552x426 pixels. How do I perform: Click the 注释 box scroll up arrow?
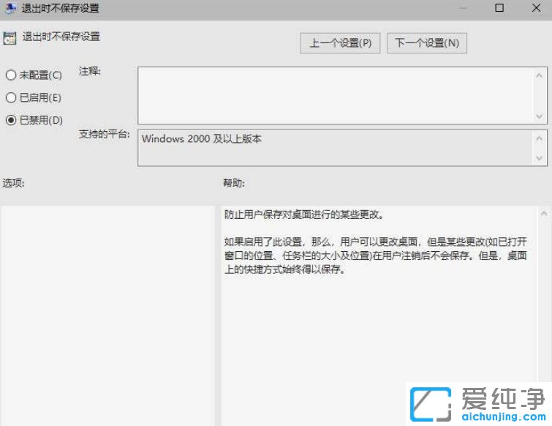pyautogui.click(x=539, y=75)
